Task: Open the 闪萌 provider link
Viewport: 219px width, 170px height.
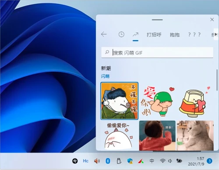Action: [105, 76]
